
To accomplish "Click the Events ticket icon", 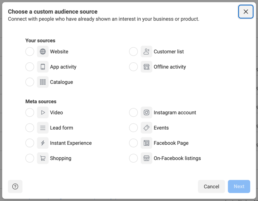I will 146,128.
